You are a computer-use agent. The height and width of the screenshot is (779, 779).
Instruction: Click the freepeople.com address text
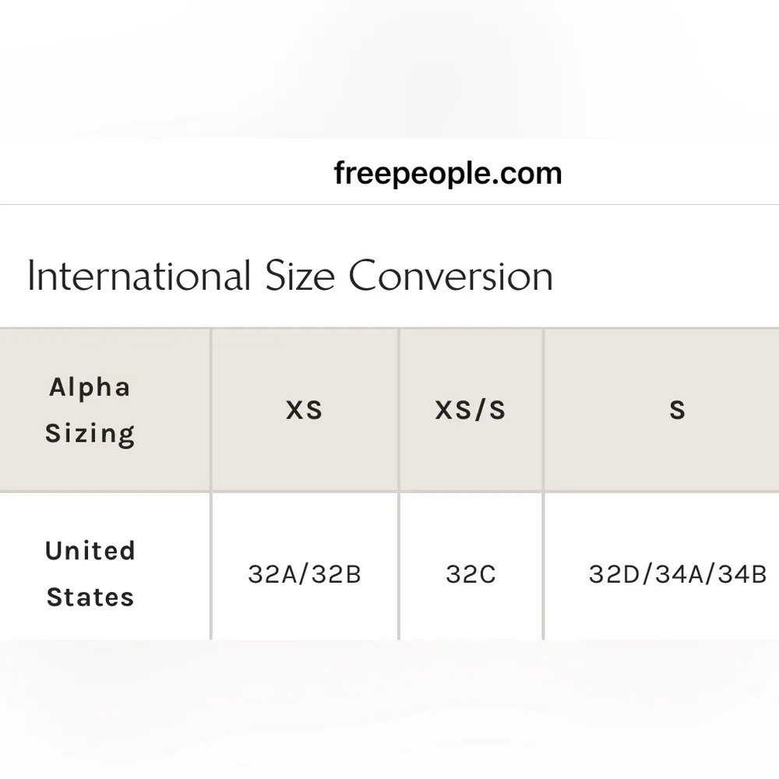coord(447,173)
